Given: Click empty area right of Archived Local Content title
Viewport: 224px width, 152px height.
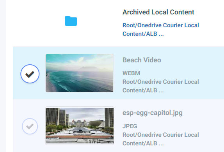Looking at the screenshot, I should pos(209,12).
